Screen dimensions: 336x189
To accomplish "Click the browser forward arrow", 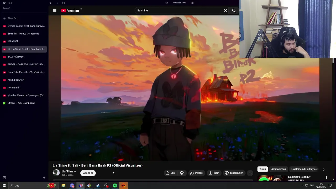I will point(57,3).
